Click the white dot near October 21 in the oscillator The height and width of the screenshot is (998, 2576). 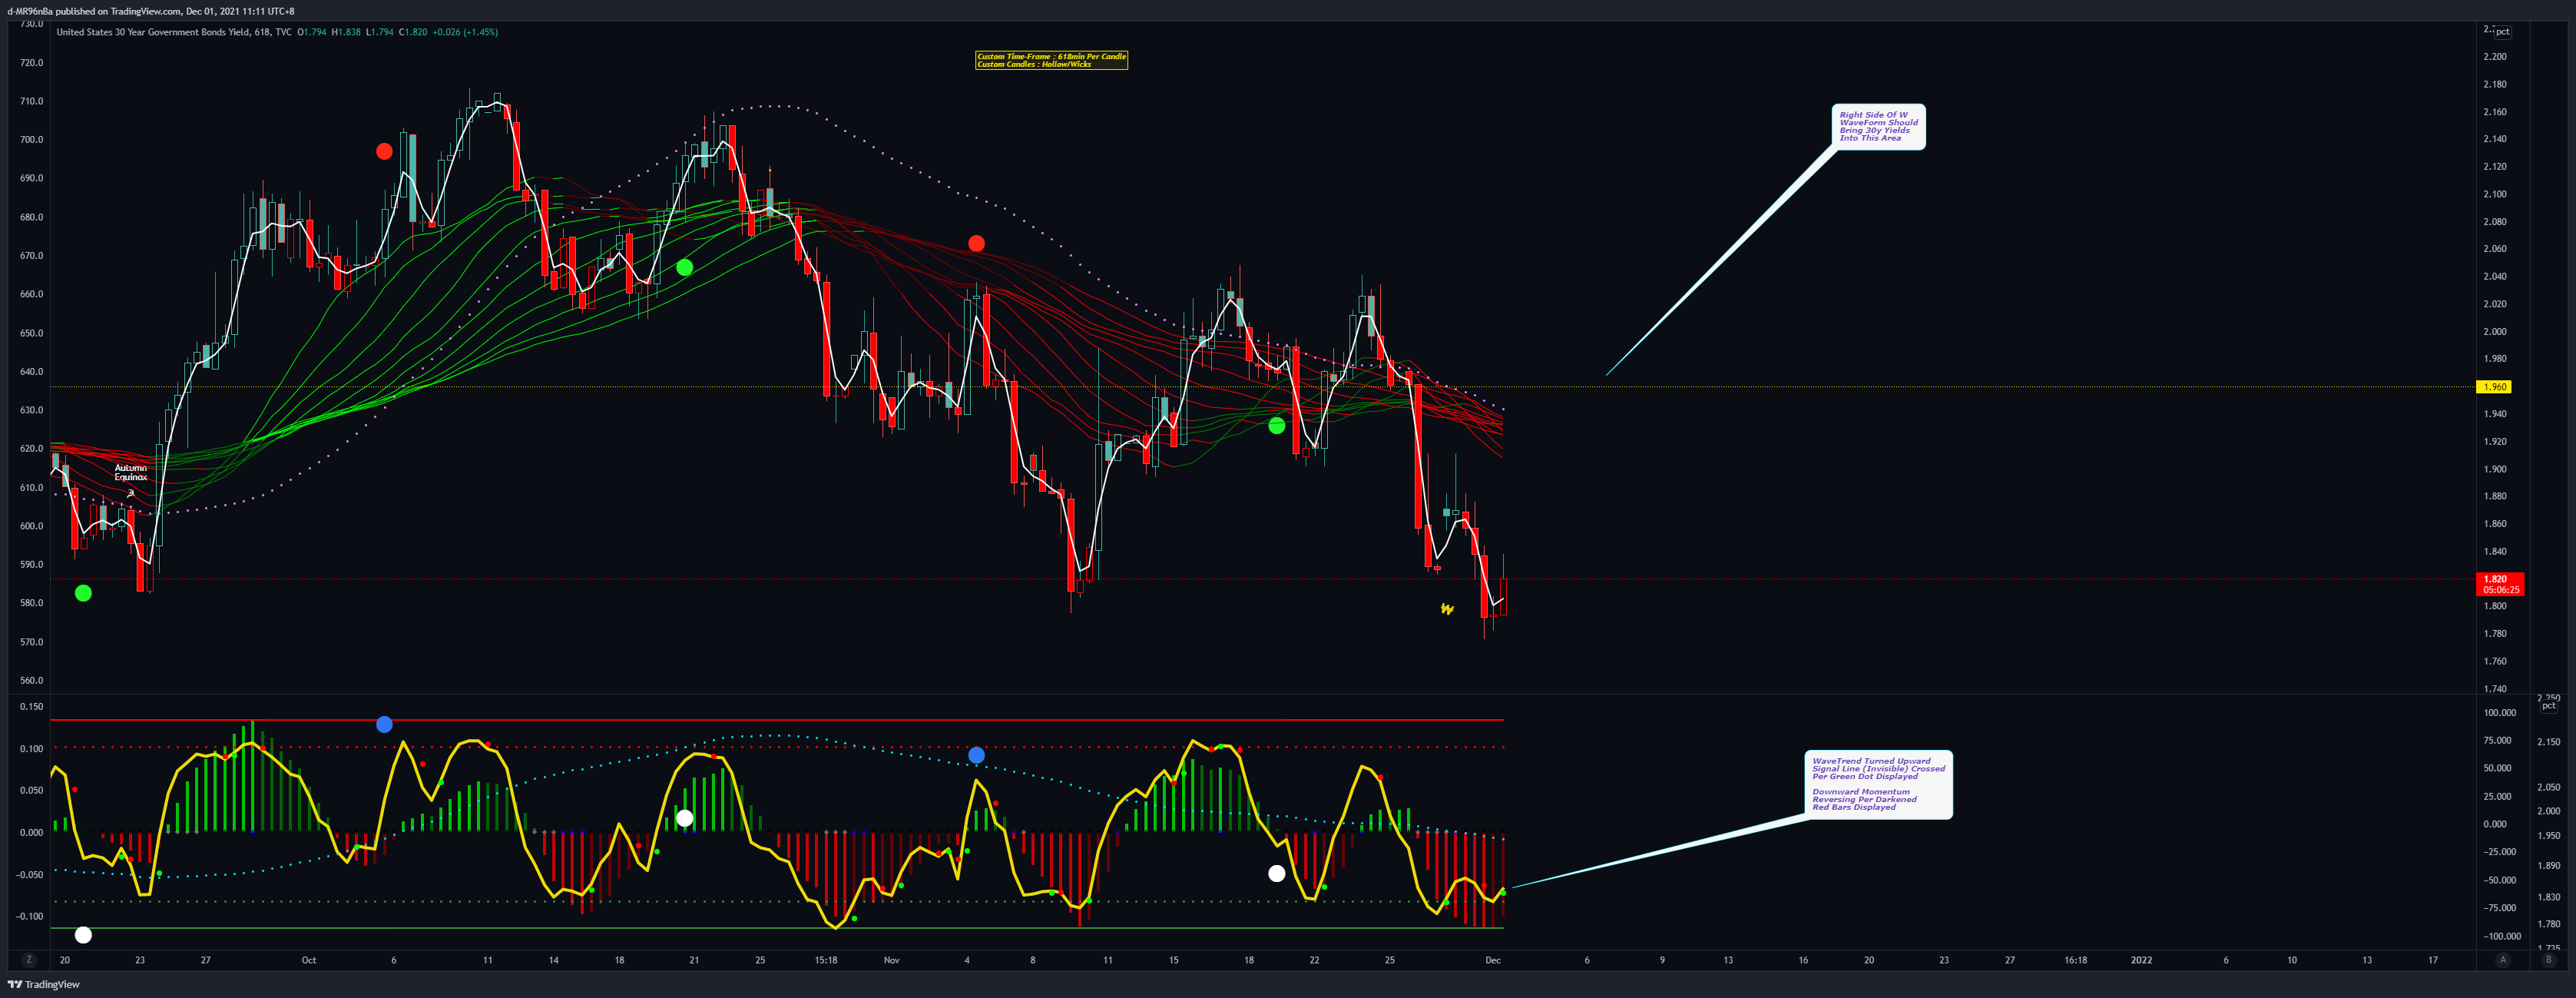(x=684, y=818)
